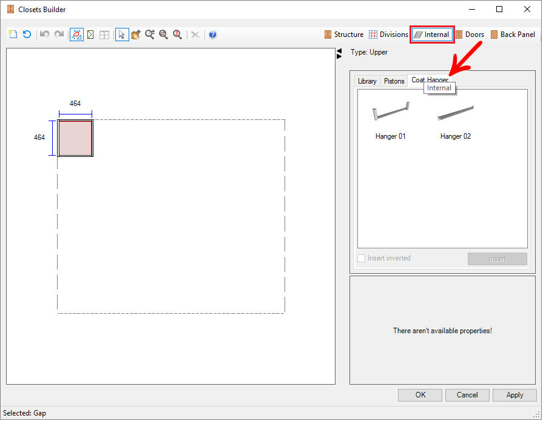The image size is (543, 421).
Task: Select the pink gap box in canvas
Action: click(75, 138)
